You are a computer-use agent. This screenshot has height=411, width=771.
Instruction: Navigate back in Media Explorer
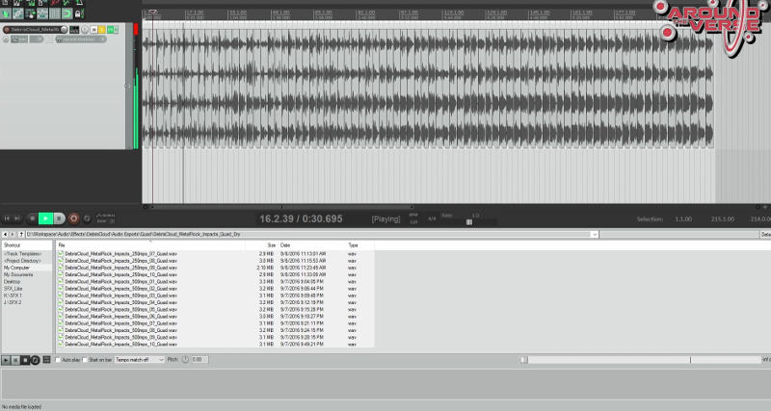[x=5, y=234]
